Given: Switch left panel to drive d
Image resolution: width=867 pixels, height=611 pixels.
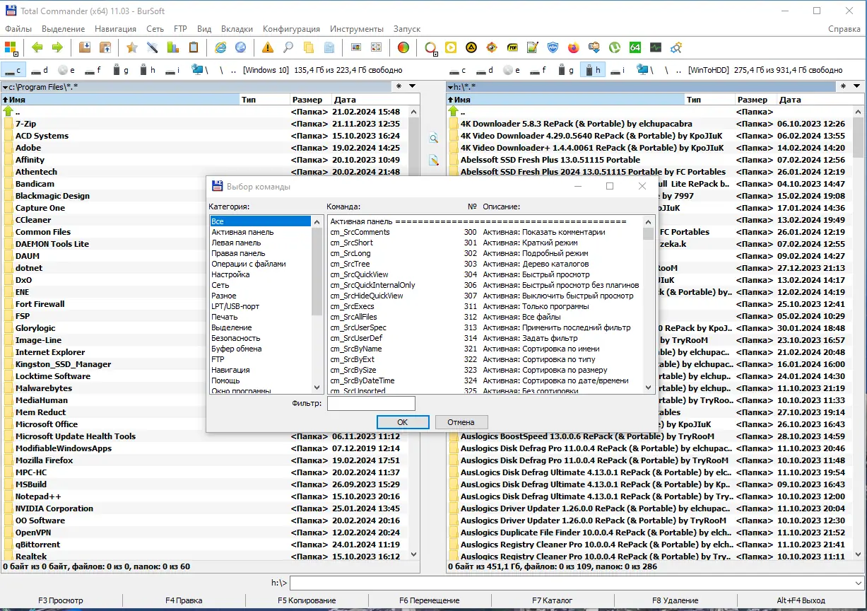Looking at the screenshot, I should click(40, 70).
